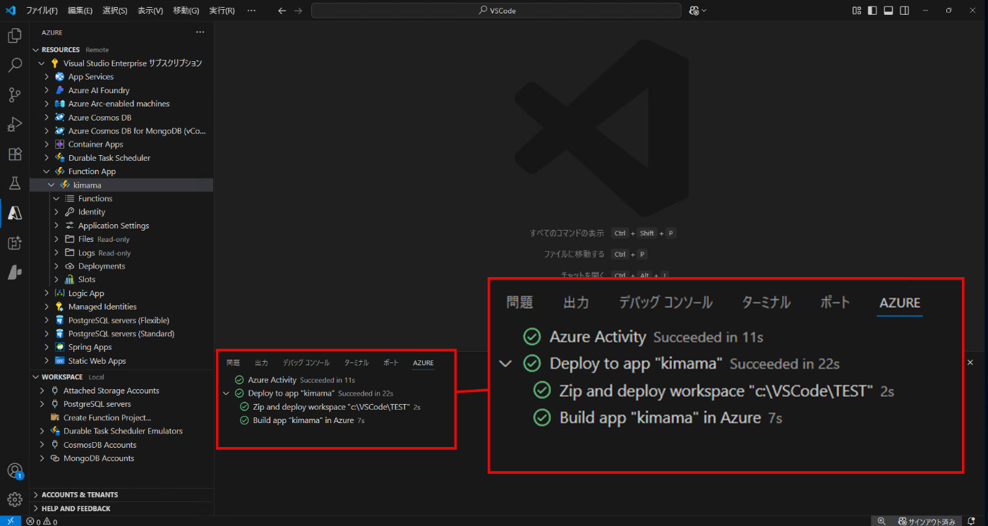Image resolution: width=988 pixels, height=526 pixels.
Task: Click the VSCode command center search box
Action: [x=496, y=11]
